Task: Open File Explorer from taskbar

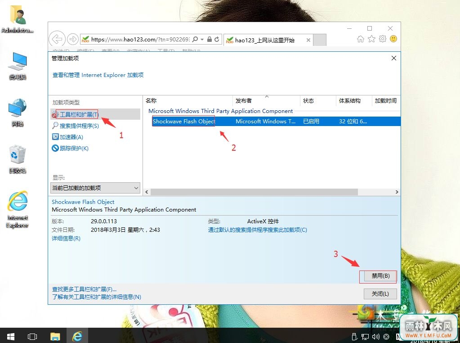Action: (x=55, y=337)
